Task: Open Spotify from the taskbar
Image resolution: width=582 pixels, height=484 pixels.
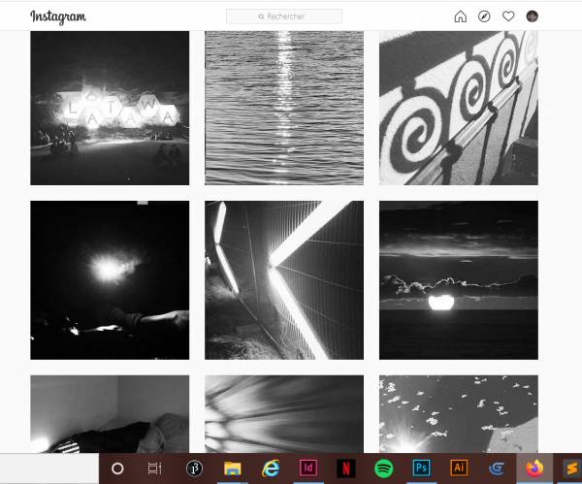Action: coord(383,468)
